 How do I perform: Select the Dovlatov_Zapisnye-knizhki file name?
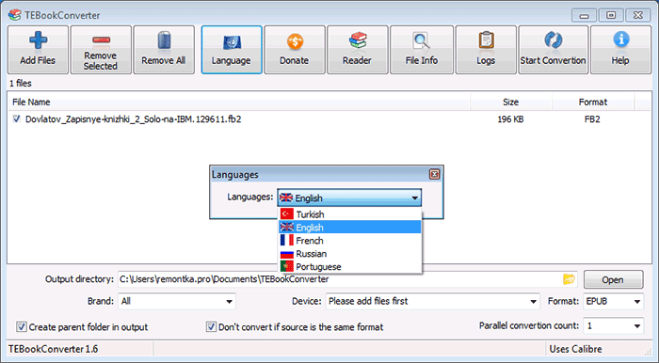tap(134, 119)
